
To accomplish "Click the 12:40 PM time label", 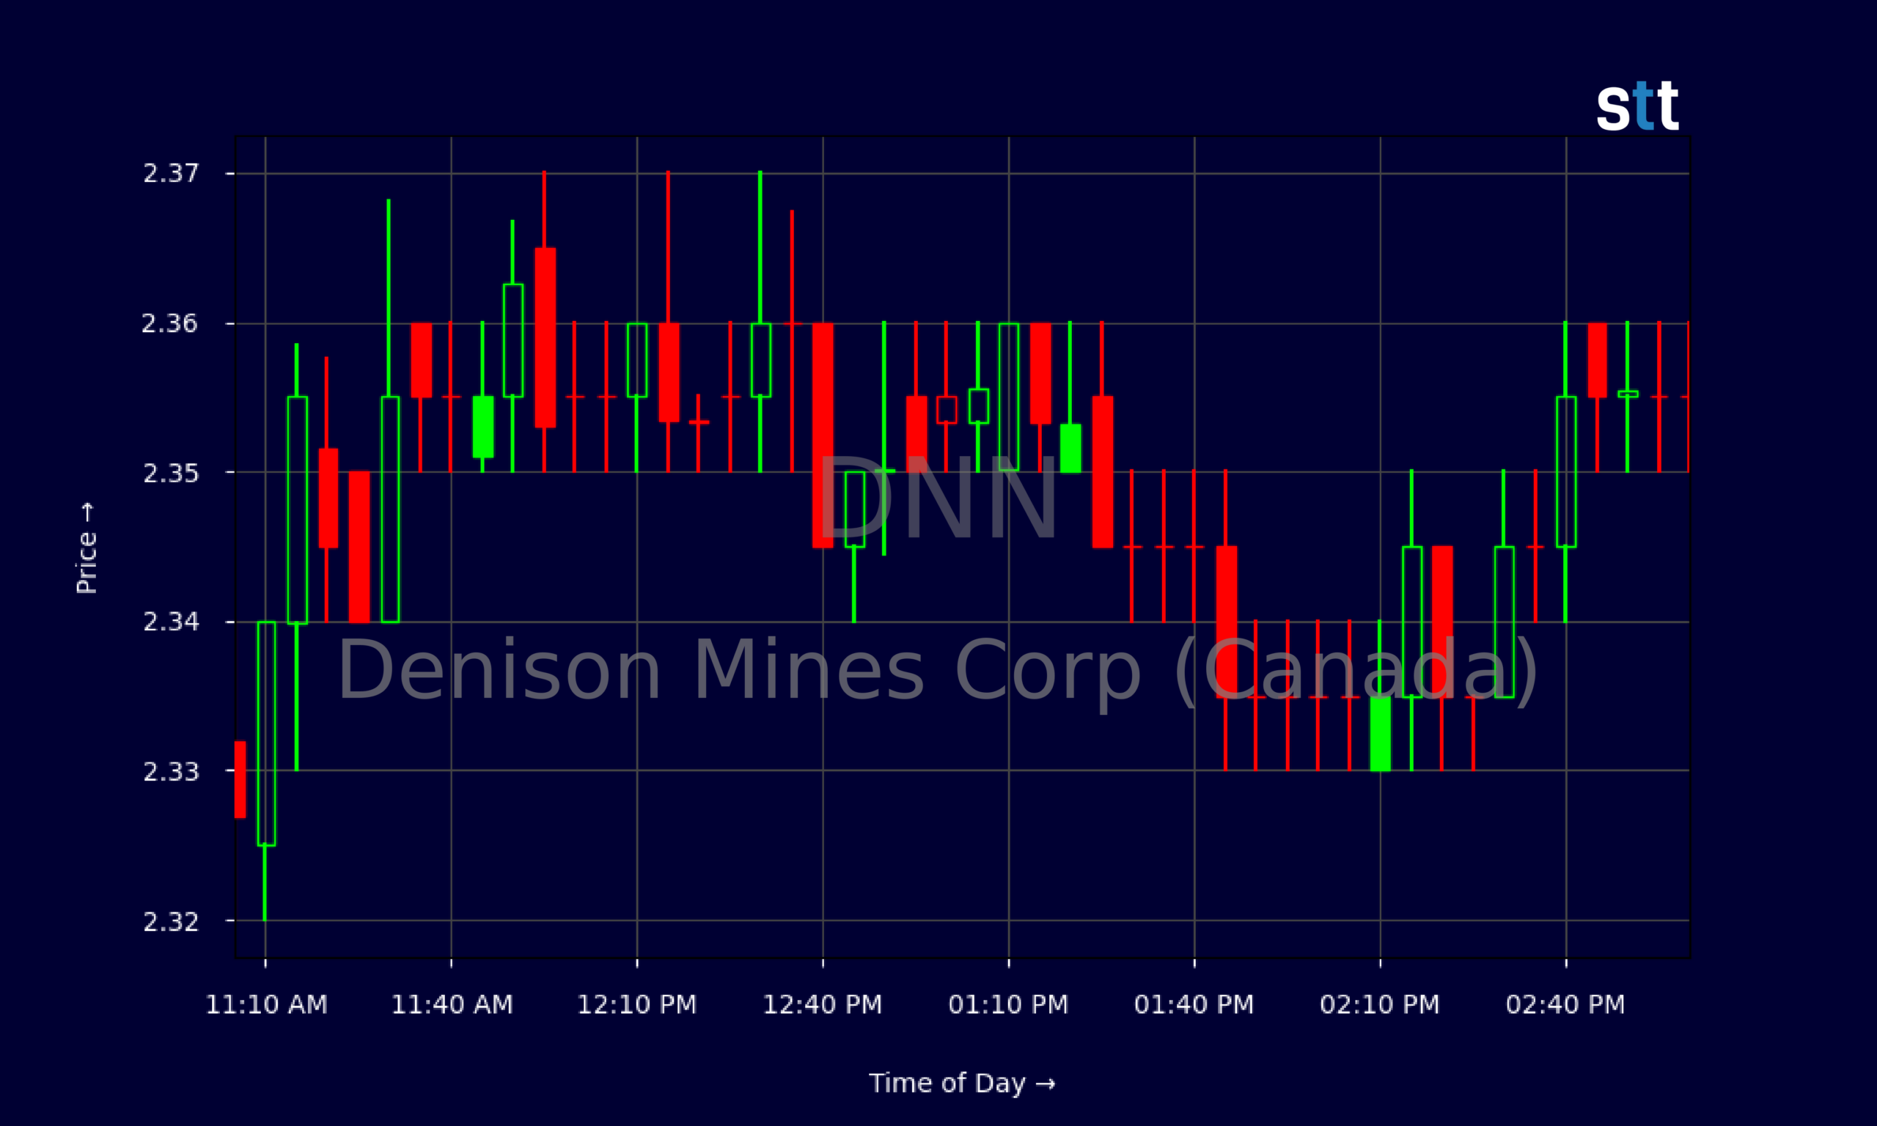I will (x=823, y=1004).
